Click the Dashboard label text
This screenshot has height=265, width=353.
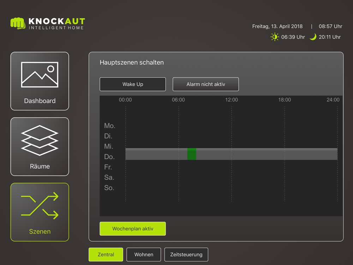pos(40,101)
